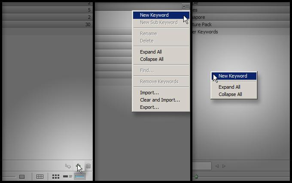Select Expand All in panel menu
The width and height of the screenshot is (292, 183).
(151, 52)
